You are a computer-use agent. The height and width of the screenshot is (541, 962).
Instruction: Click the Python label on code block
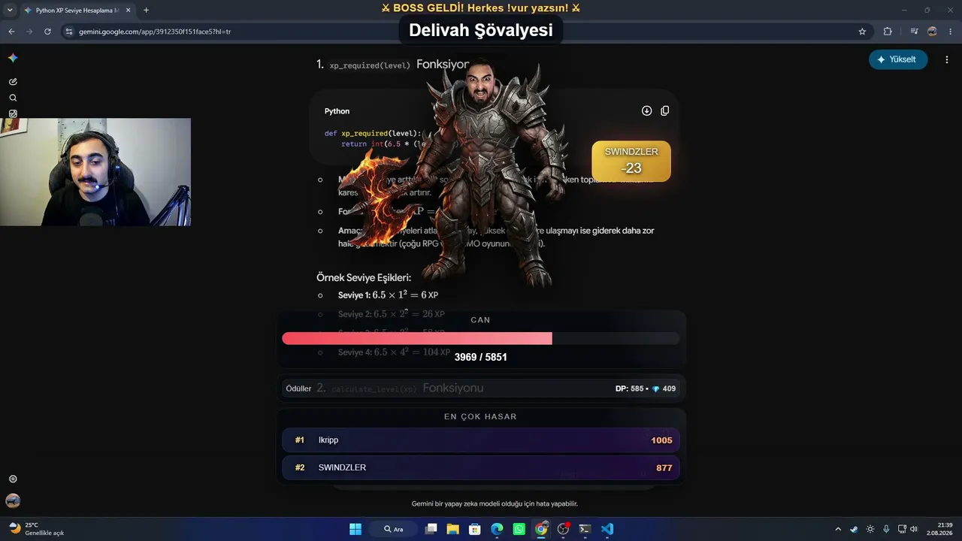(337, 111)
